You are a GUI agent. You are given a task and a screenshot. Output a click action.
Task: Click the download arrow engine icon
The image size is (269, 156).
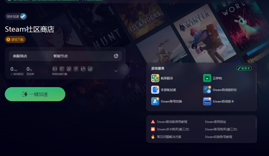pos(90,69)
